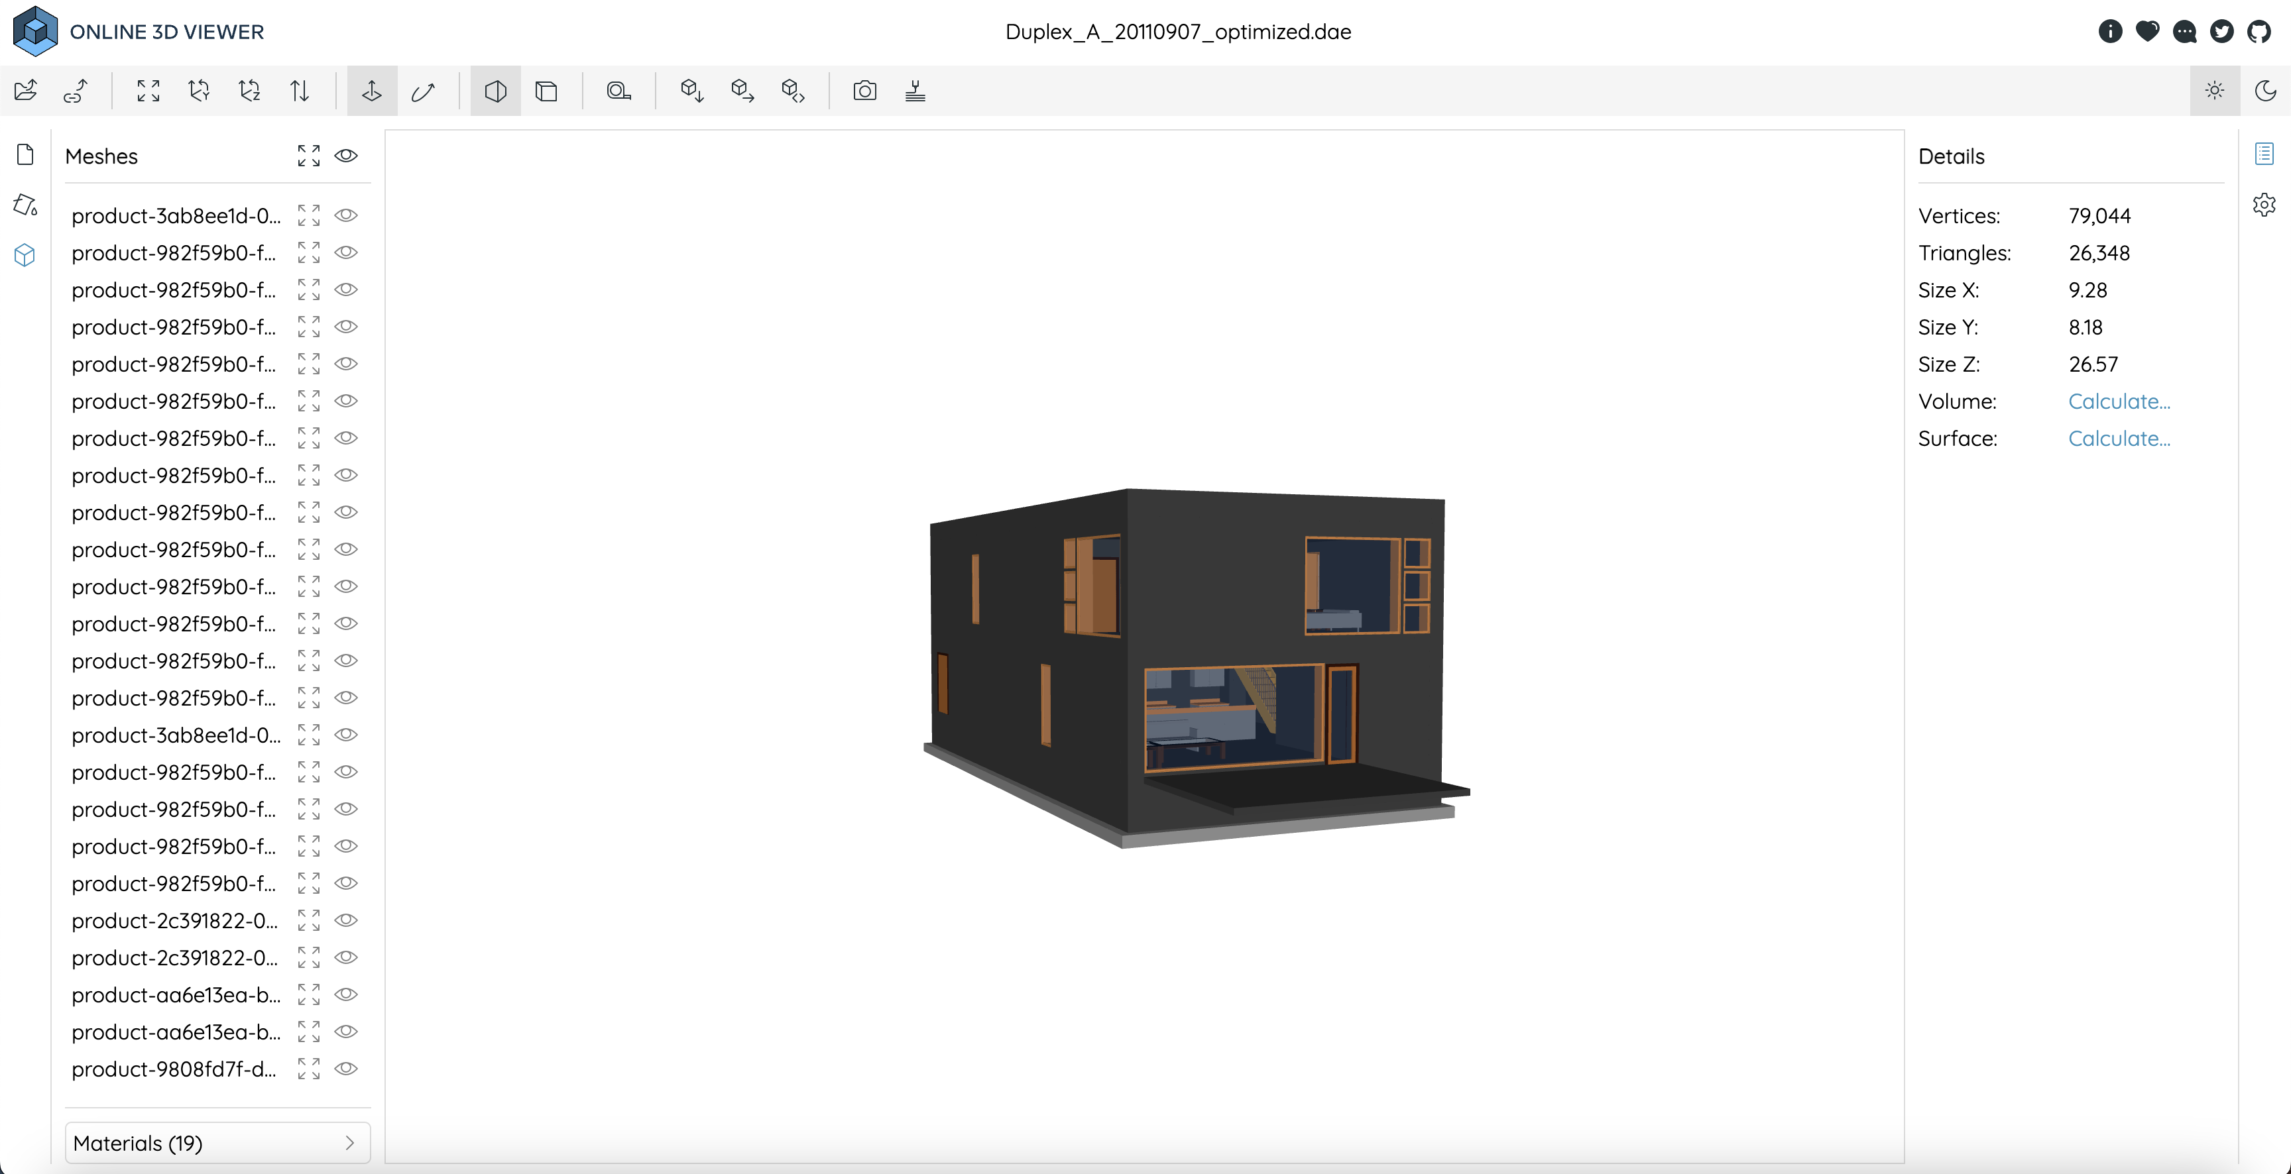Open model from URL icon
This screenshot has height=1174, width=2291.
(76, 91)
